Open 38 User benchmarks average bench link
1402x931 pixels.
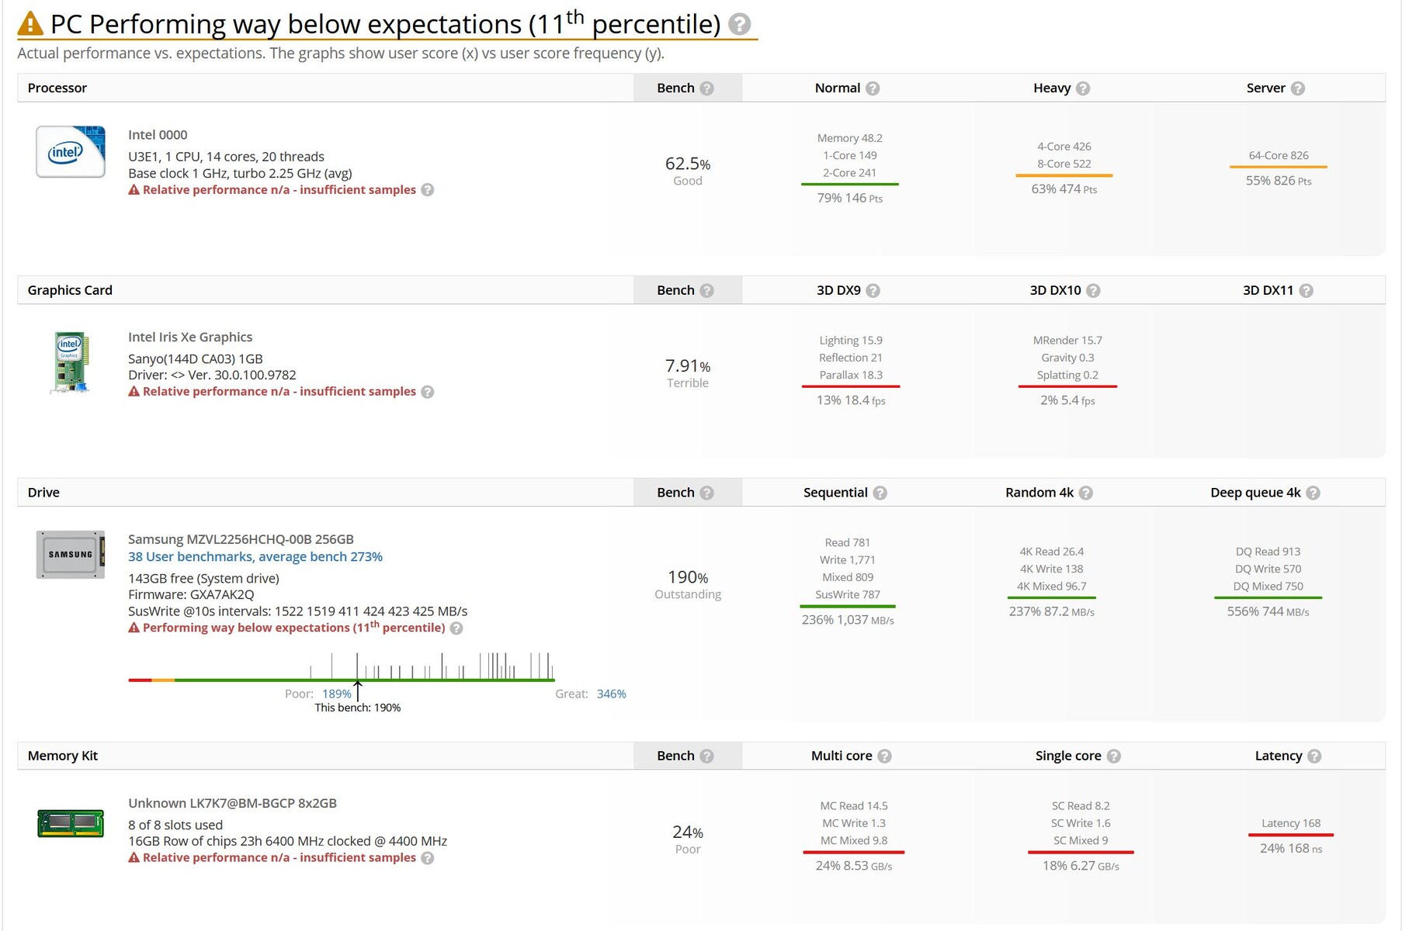255,556
